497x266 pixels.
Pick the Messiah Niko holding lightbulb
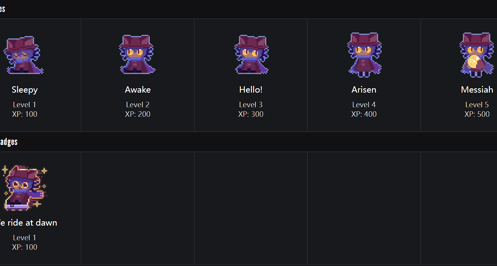477,55
